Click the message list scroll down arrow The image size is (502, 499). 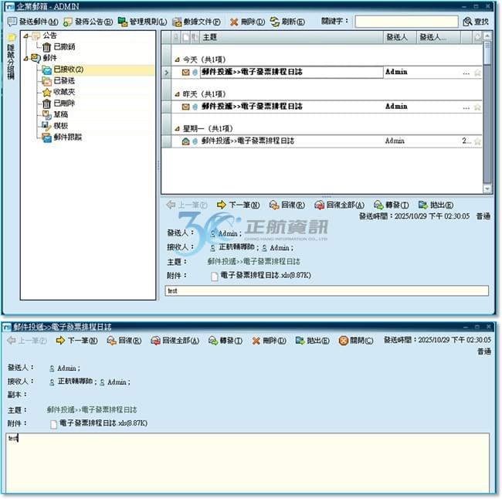[487, 189]
